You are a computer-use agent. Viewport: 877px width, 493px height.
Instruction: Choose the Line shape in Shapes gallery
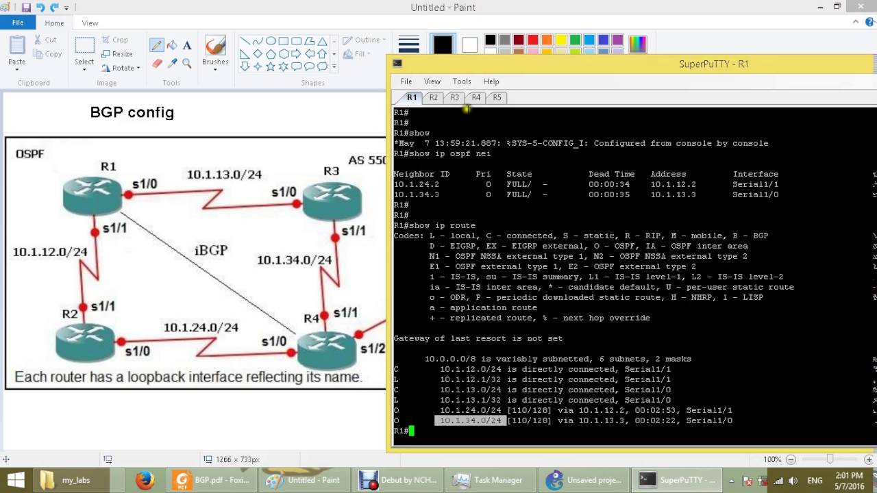point(245,41)
